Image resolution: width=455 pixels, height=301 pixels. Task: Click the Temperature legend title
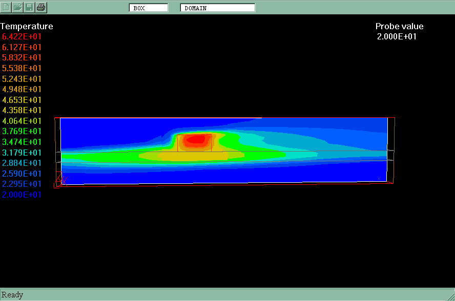pos(27,27)
